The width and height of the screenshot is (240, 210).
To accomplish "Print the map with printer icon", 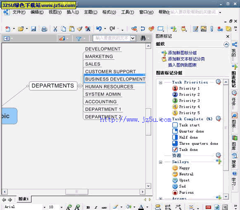I will click(44, 29).
